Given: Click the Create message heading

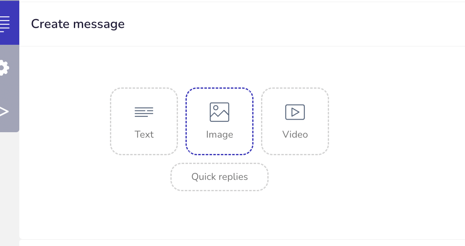Looking at the screenshot, I should [78, 24].
